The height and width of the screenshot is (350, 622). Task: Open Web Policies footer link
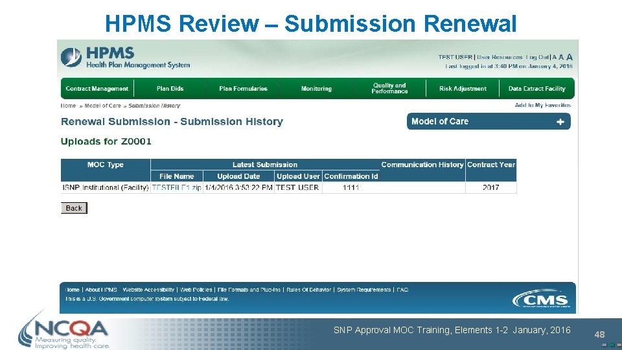196,290
